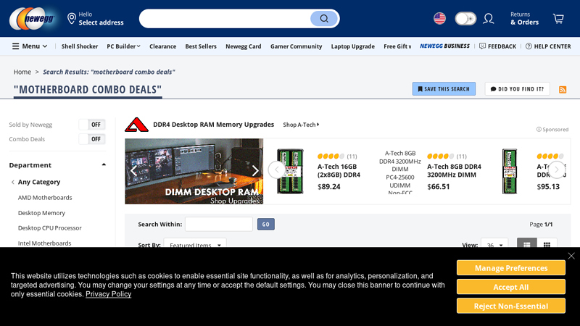Open Clearance page

pyautogui.click(x=162, y=46)
